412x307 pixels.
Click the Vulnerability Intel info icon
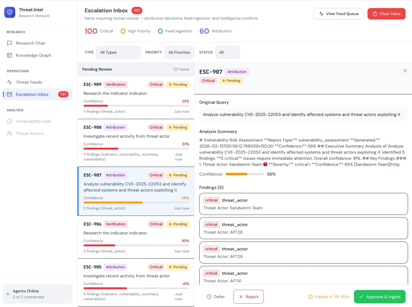[x=9, y=121]
